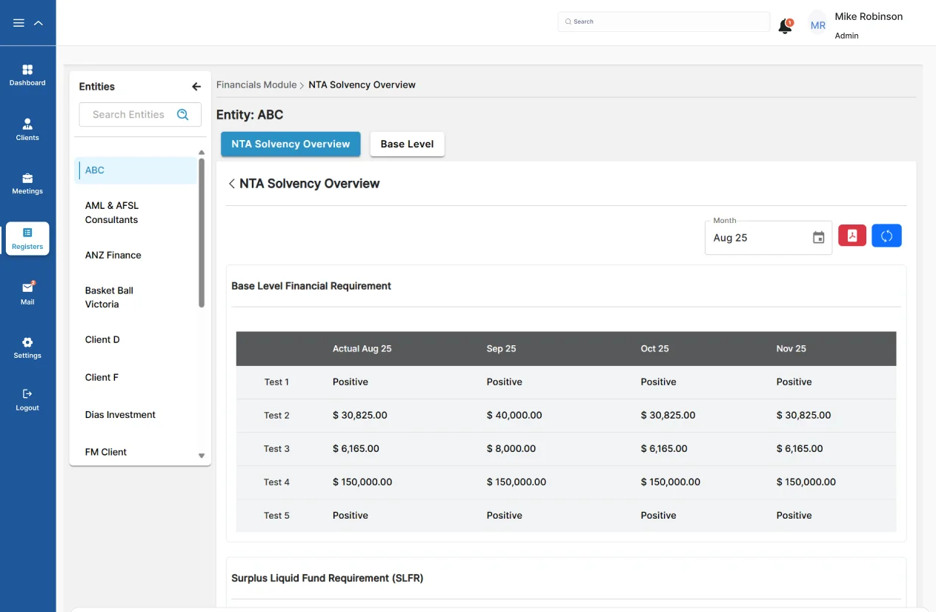This screenshot has width=936, height=612.
Task: Open the Mike Robinson profile avatar
Action: point(817,25)
